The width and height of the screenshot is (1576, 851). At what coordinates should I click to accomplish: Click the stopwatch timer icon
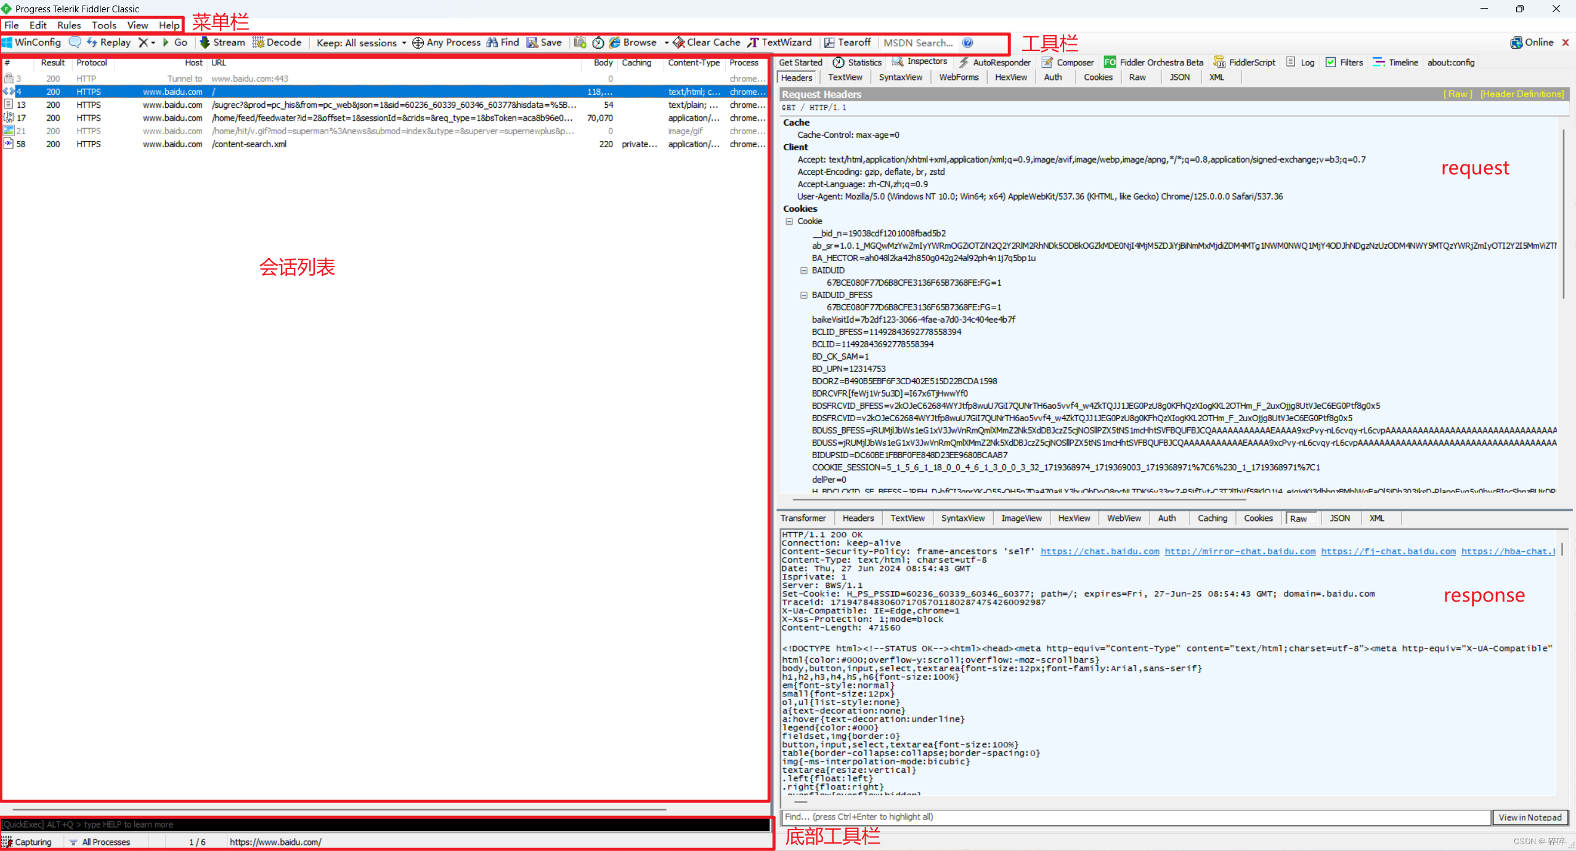[598, 42]
